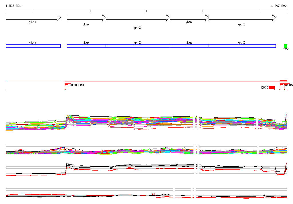Click yknY label under the gene arrow

(x=189, y=22)
